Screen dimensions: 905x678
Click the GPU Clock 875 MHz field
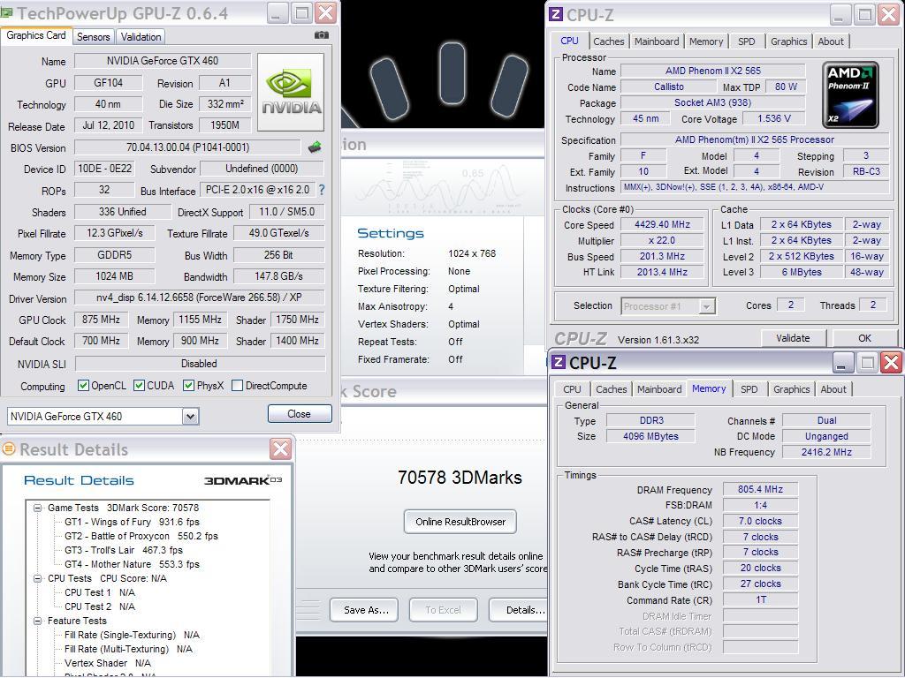coord(101,320)
